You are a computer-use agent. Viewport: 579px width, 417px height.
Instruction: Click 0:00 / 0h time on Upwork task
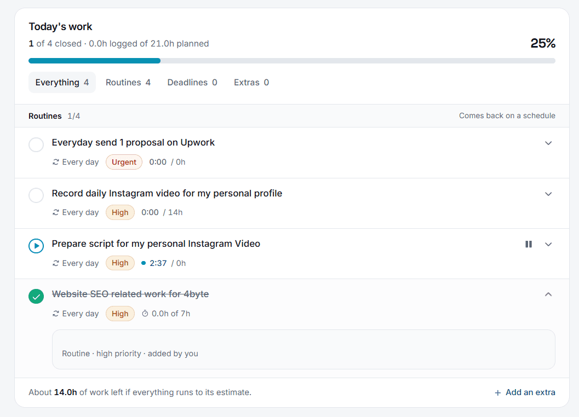tap(167, 162)
